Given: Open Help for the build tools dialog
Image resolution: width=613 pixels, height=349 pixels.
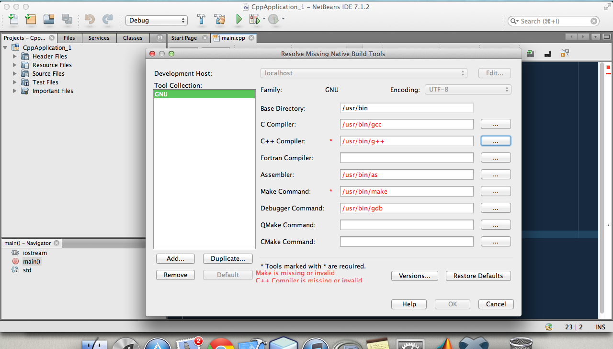Looking at the screenshot, I should (409, 304).
